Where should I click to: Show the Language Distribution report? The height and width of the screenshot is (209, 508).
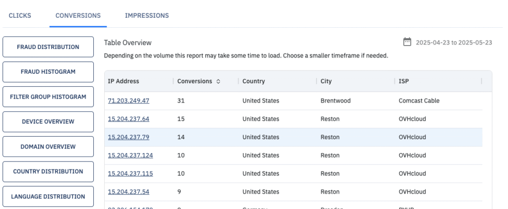[48, 197]
